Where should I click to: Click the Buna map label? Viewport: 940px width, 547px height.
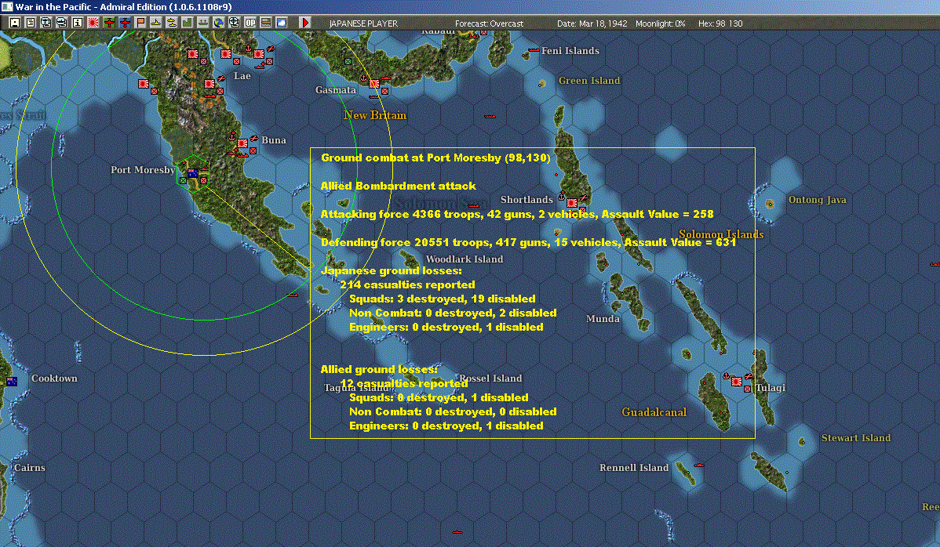(x=273, y=140)
